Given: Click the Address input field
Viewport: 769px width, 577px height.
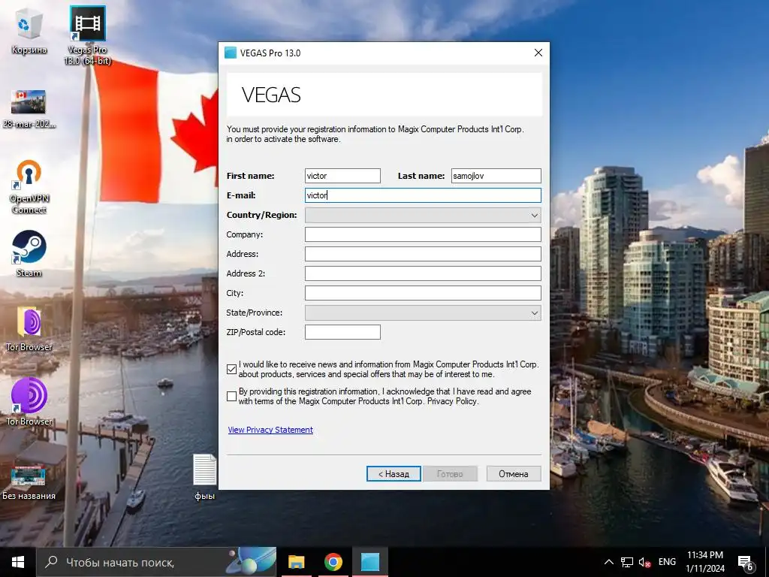Looking at the screenshot, I should (x=423, y=254).
